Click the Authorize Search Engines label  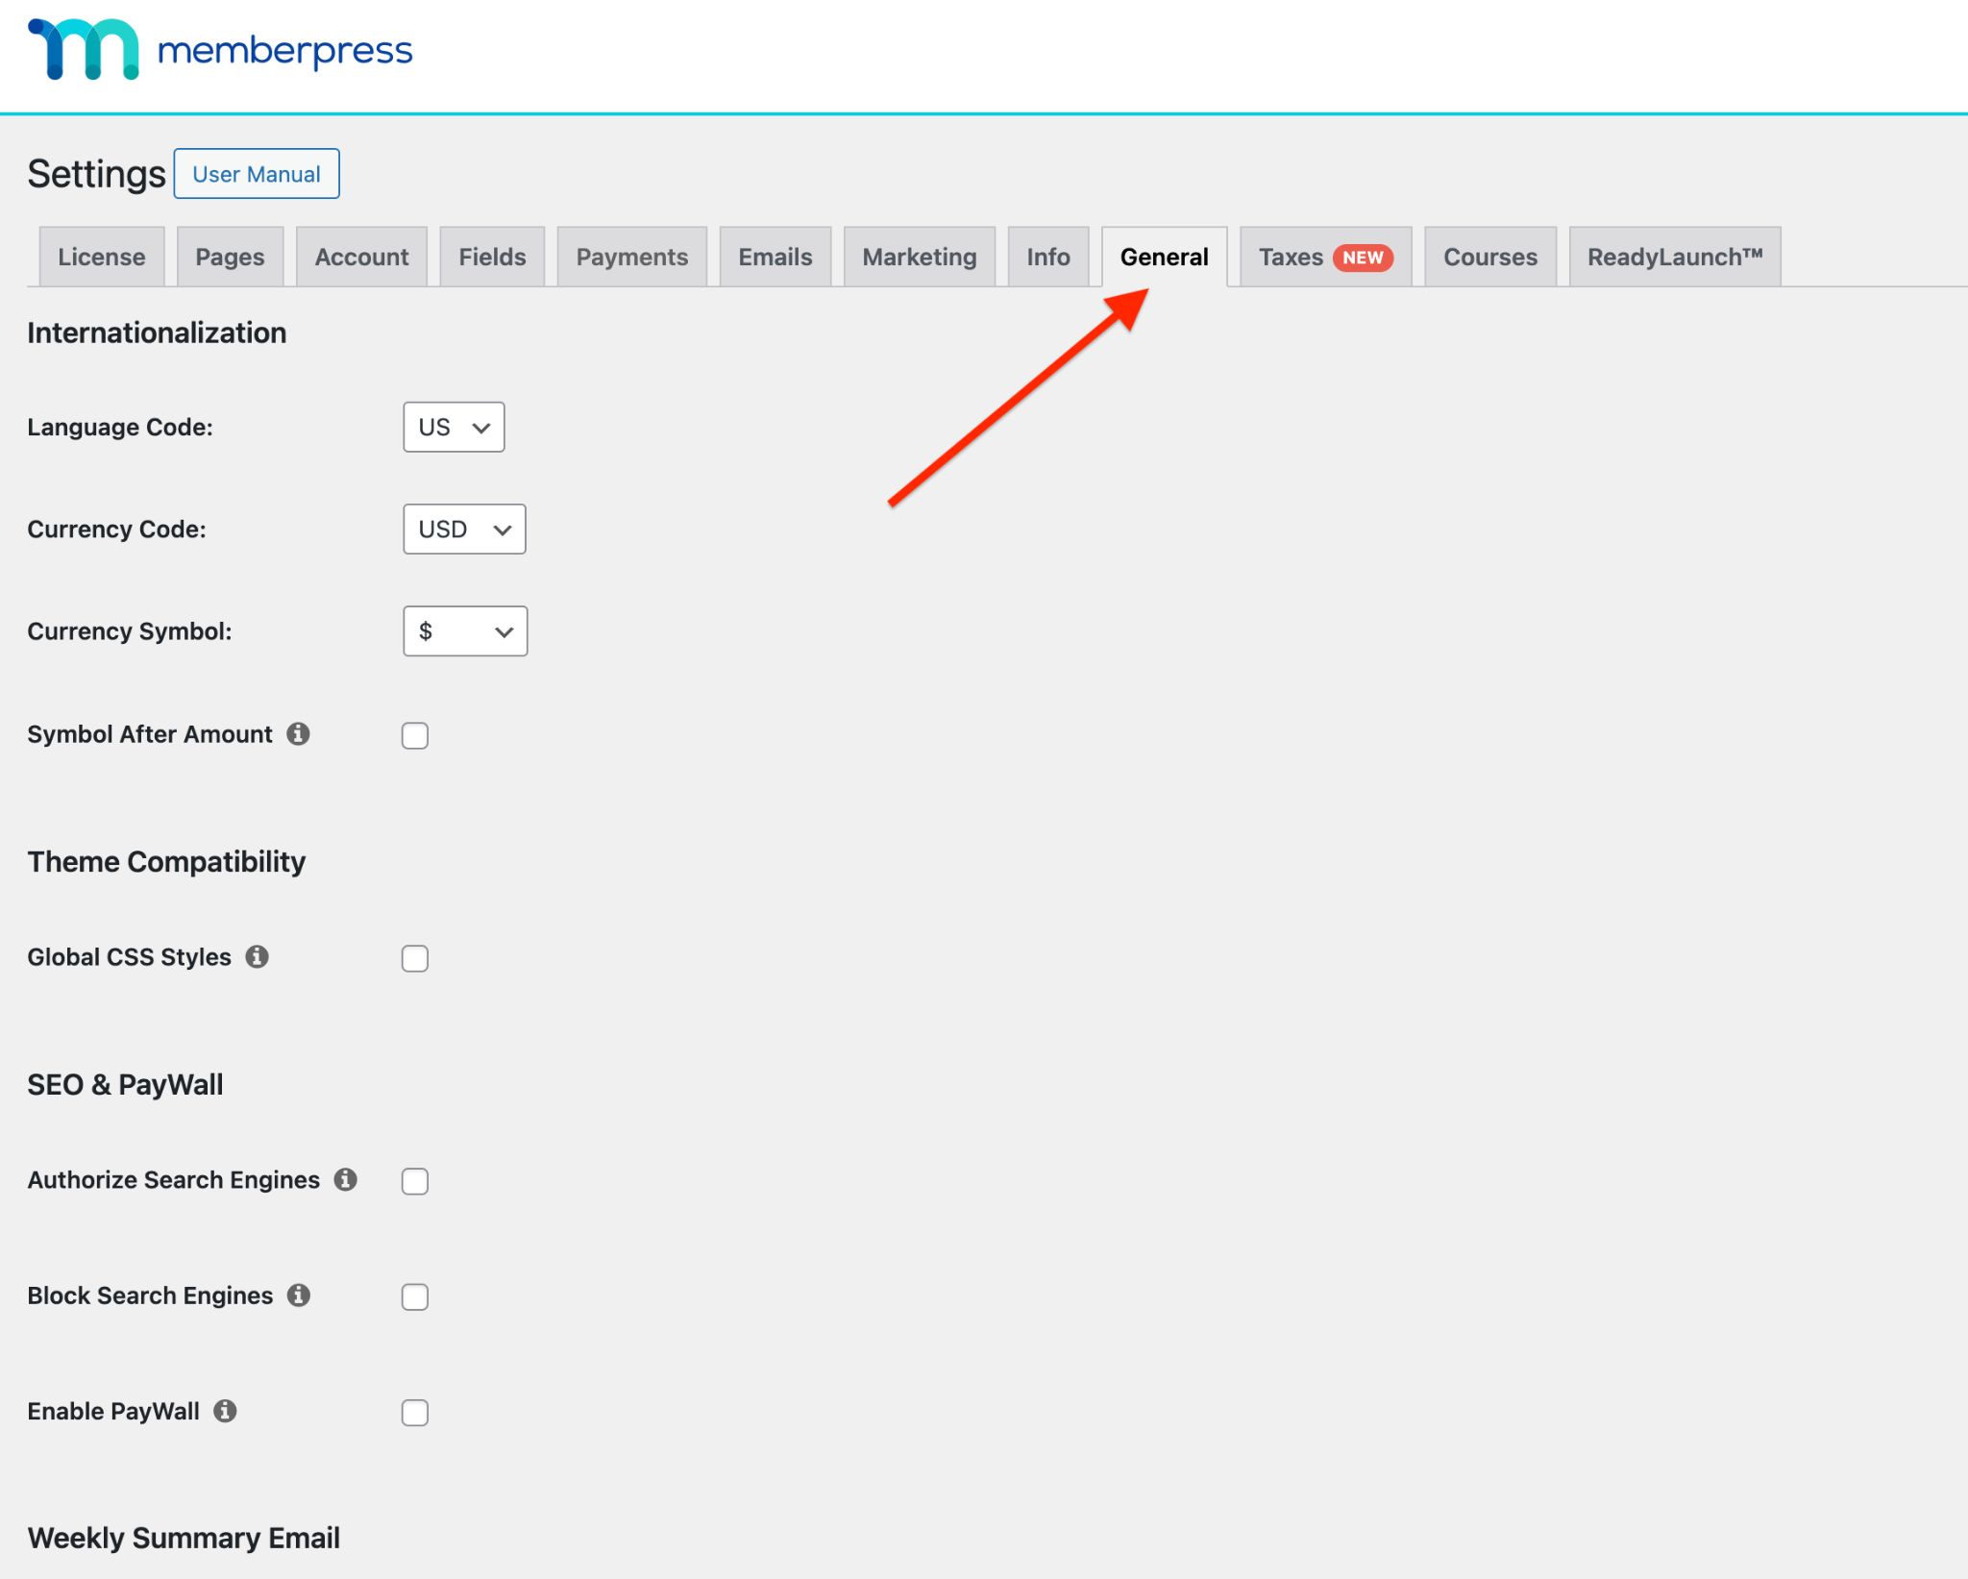(x=173, y=1180)
